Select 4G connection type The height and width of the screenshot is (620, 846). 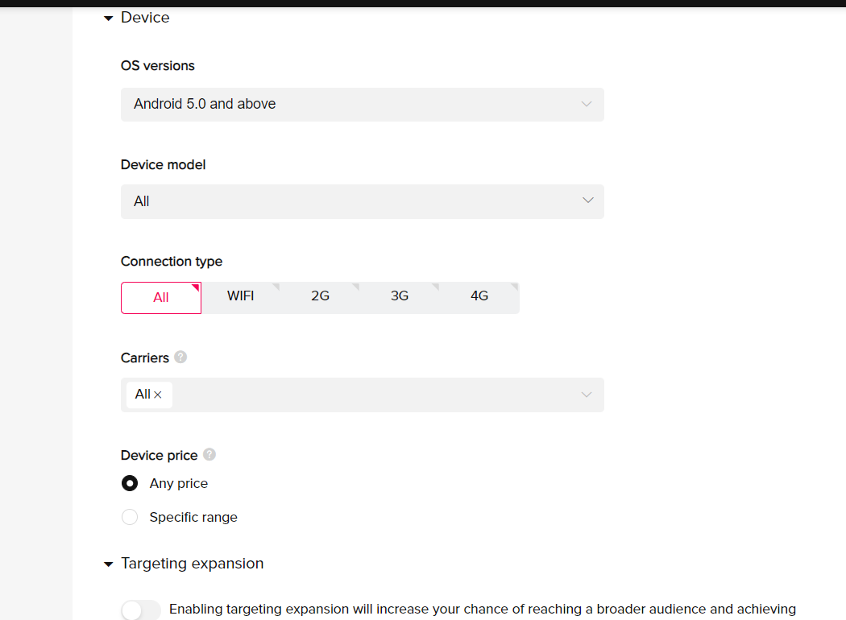click(x=479, y=298)
